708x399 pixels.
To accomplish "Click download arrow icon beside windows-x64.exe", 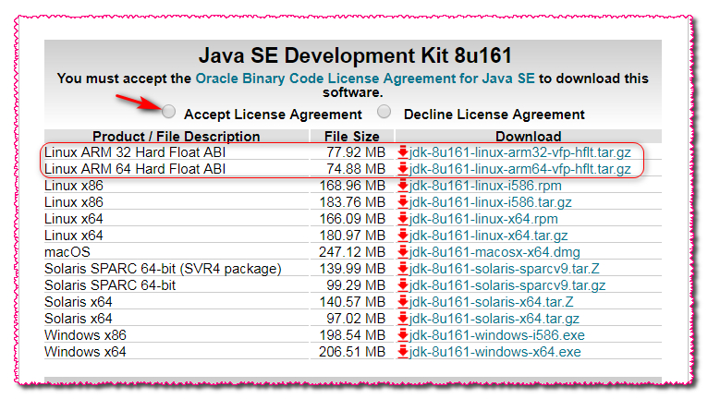I will coord(403,352).
